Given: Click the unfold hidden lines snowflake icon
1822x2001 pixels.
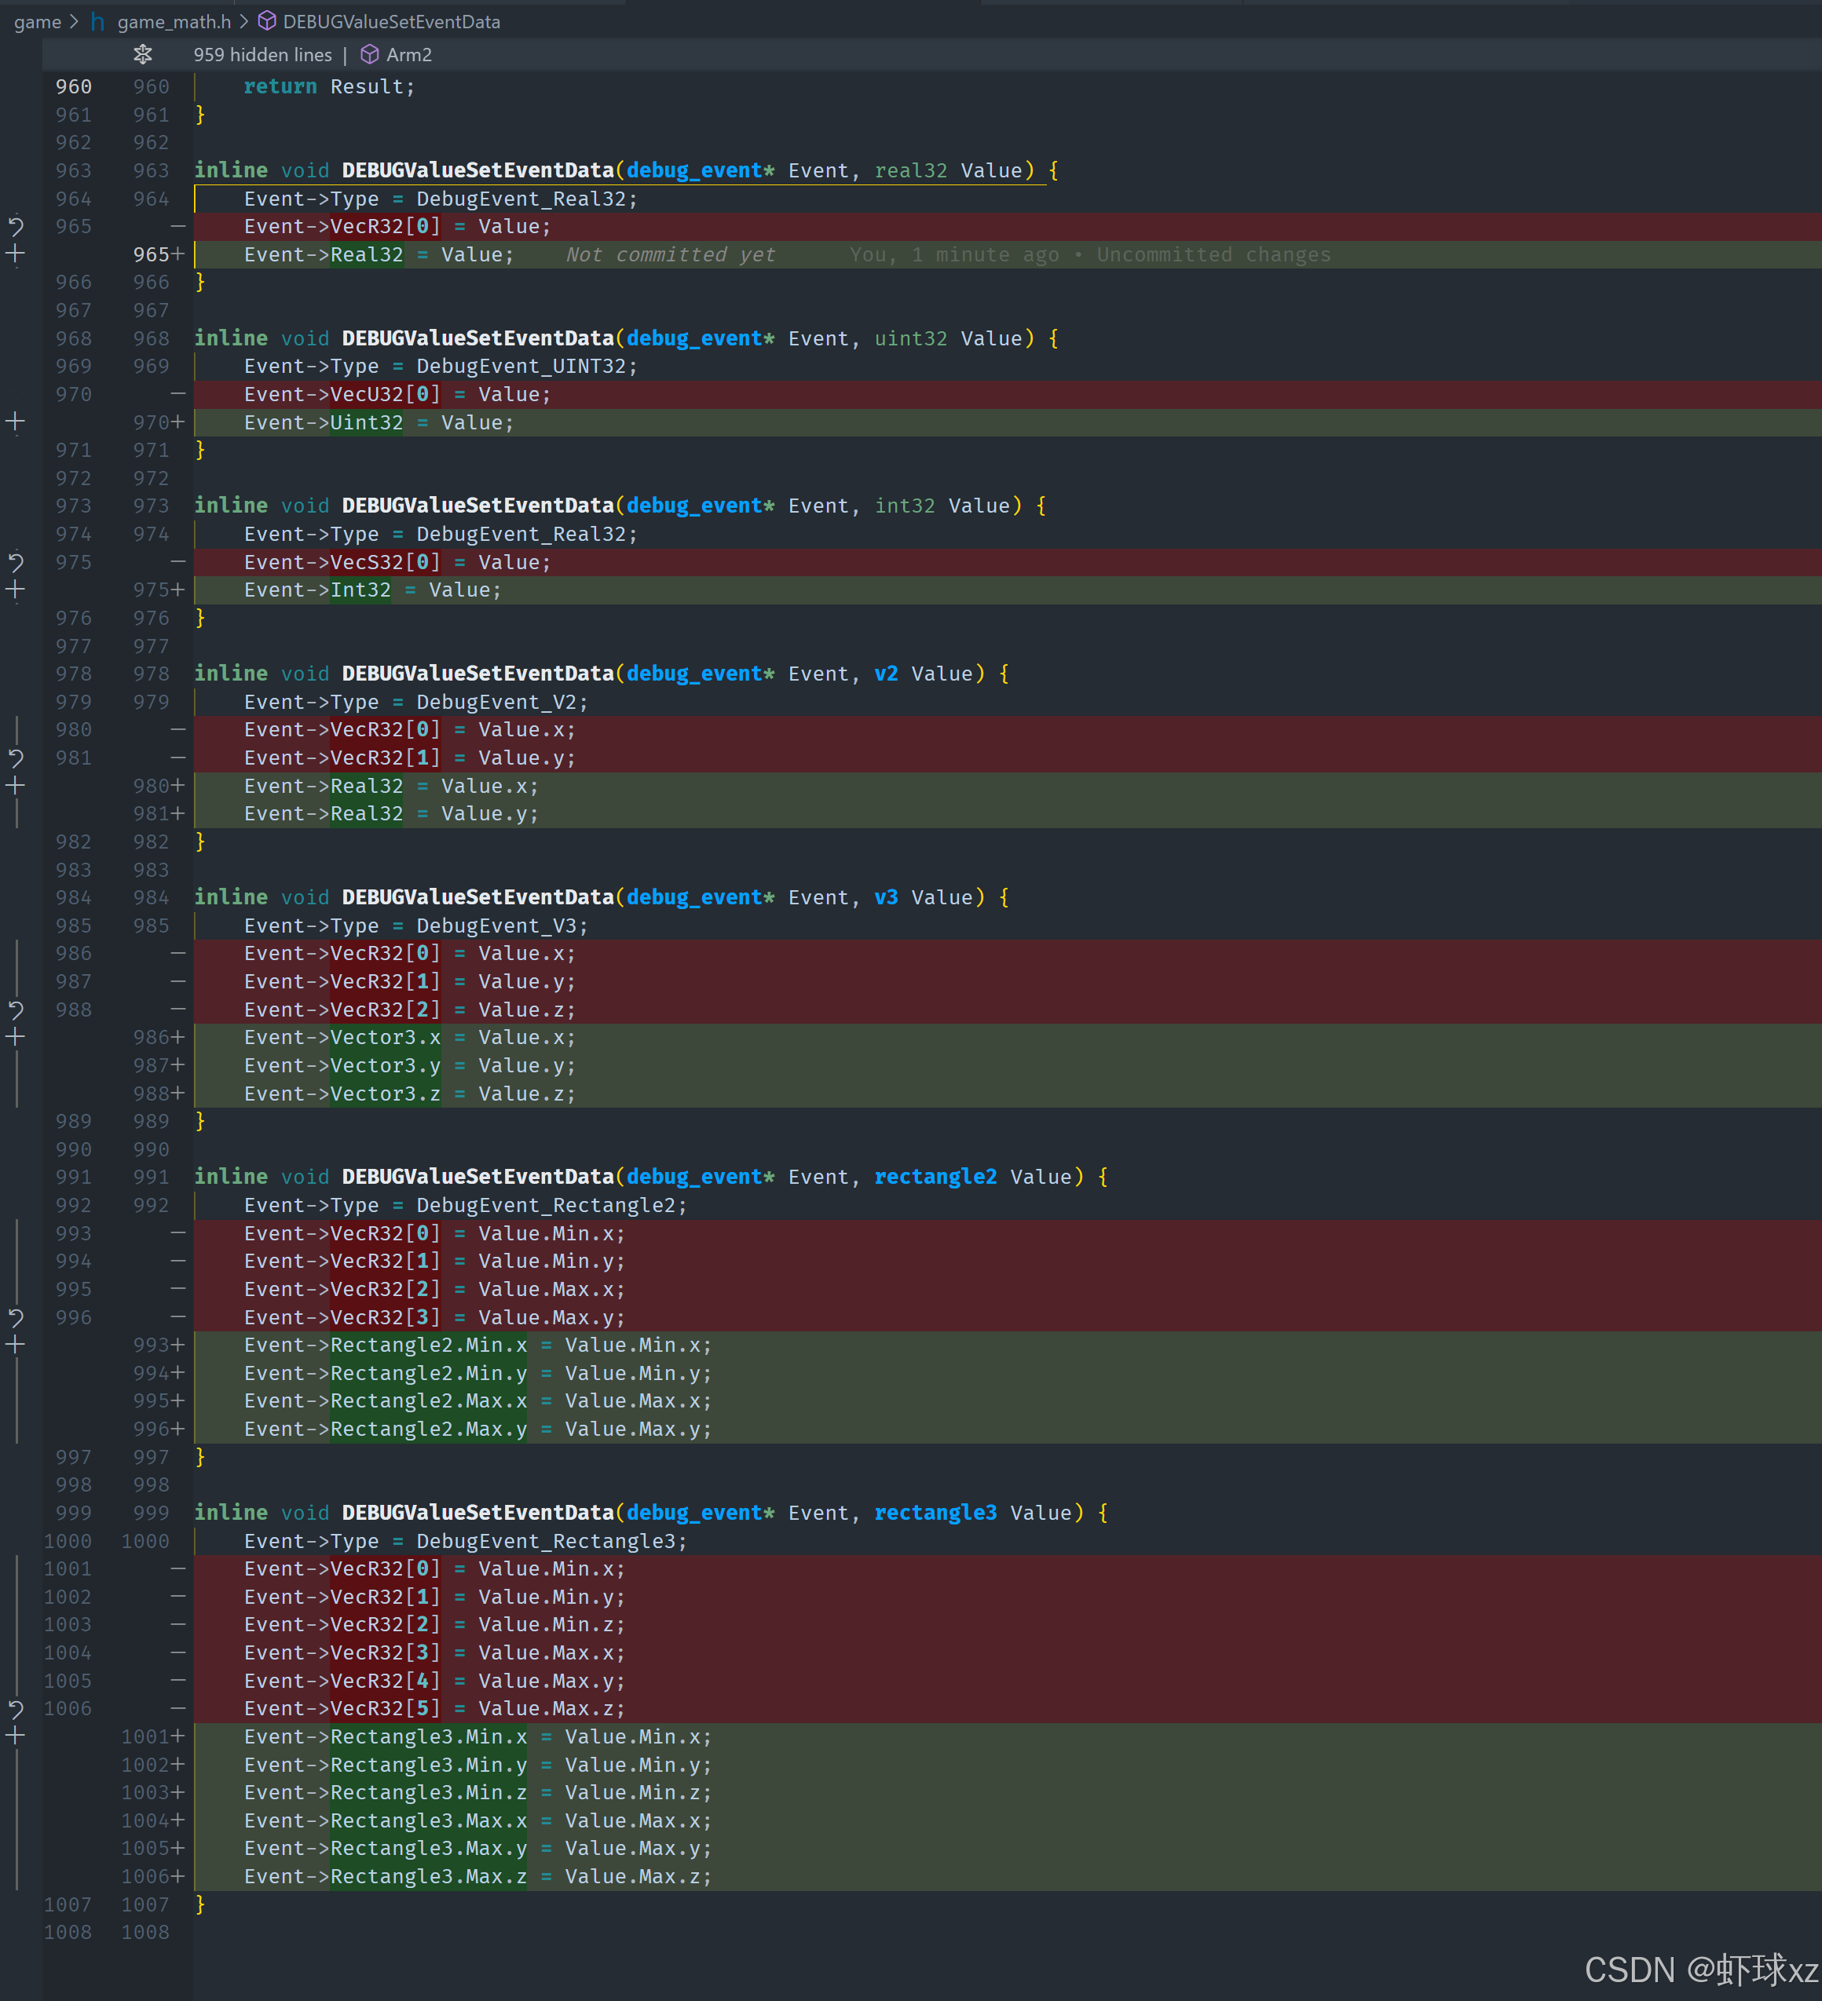Looking at the screenshot, I should coord(143,55).
